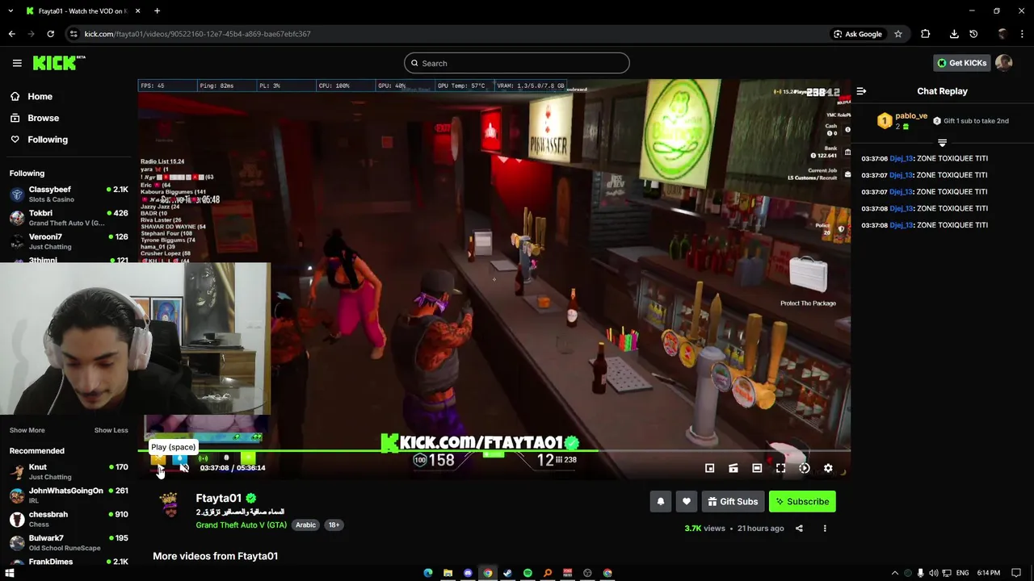The image size is (1034, 581).
Task: Open the recommended Knut channel
Action: (x=69, y=471)
